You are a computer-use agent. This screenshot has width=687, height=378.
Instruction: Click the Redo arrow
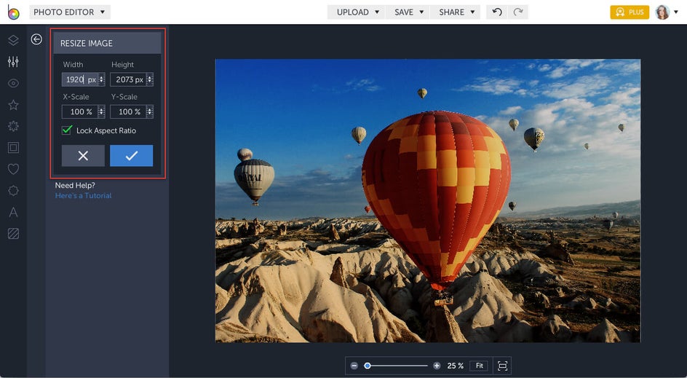point(517,12)
